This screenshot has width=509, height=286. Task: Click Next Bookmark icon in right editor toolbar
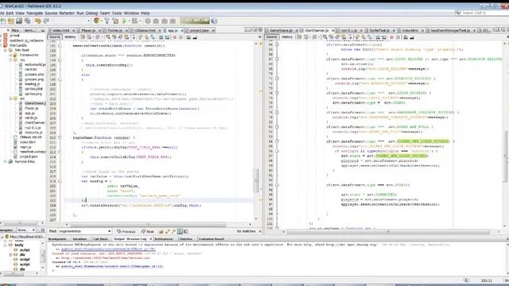(363, 37)
